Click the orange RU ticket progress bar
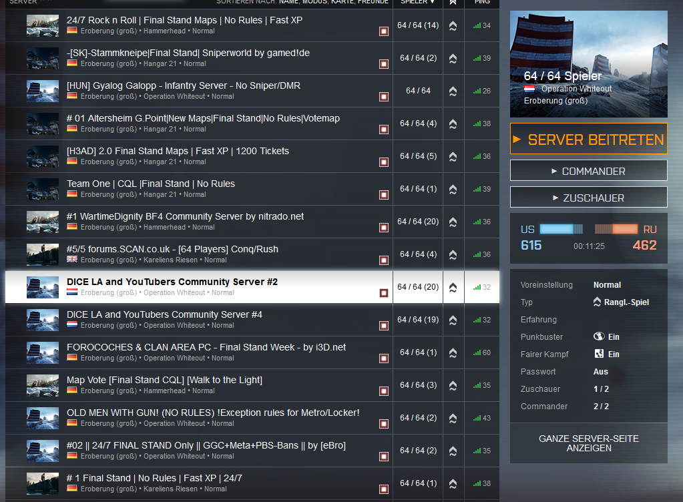Image resolution: width=683 pixels, height=502 pixels. pos(616,229)
